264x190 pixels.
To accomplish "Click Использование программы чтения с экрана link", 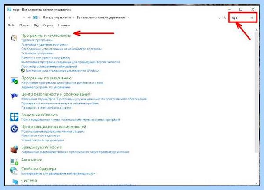I will pos(53,132).
